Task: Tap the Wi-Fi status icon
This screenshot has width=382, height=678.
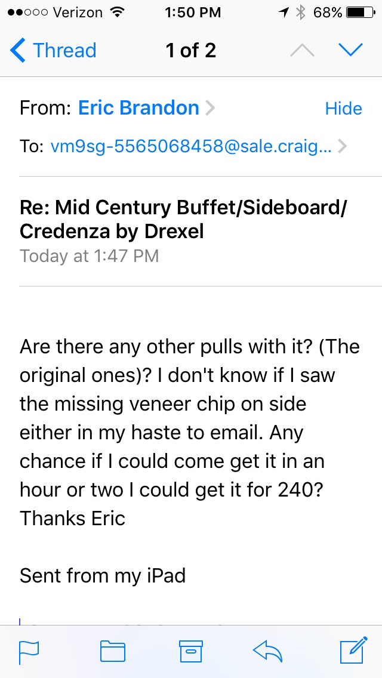Action: coord(117,13)
